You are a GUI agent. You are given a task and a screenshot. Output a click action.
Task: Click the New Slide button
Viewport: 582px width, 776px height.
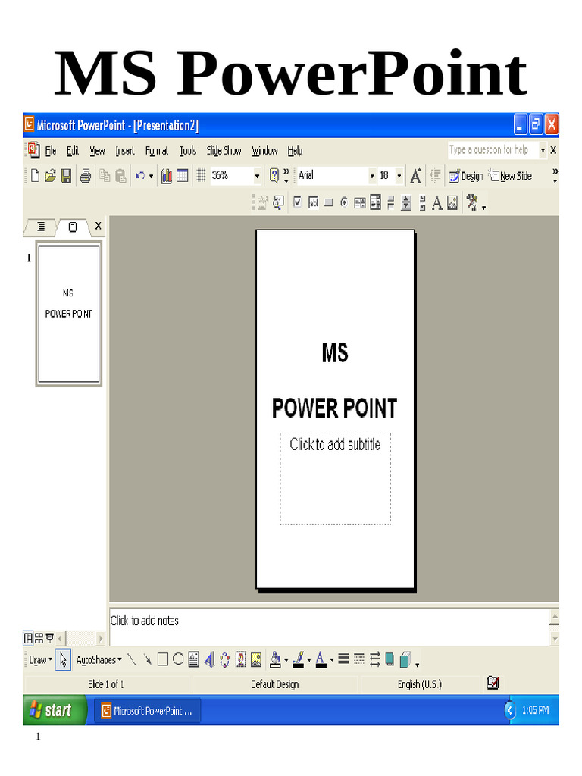511,176
